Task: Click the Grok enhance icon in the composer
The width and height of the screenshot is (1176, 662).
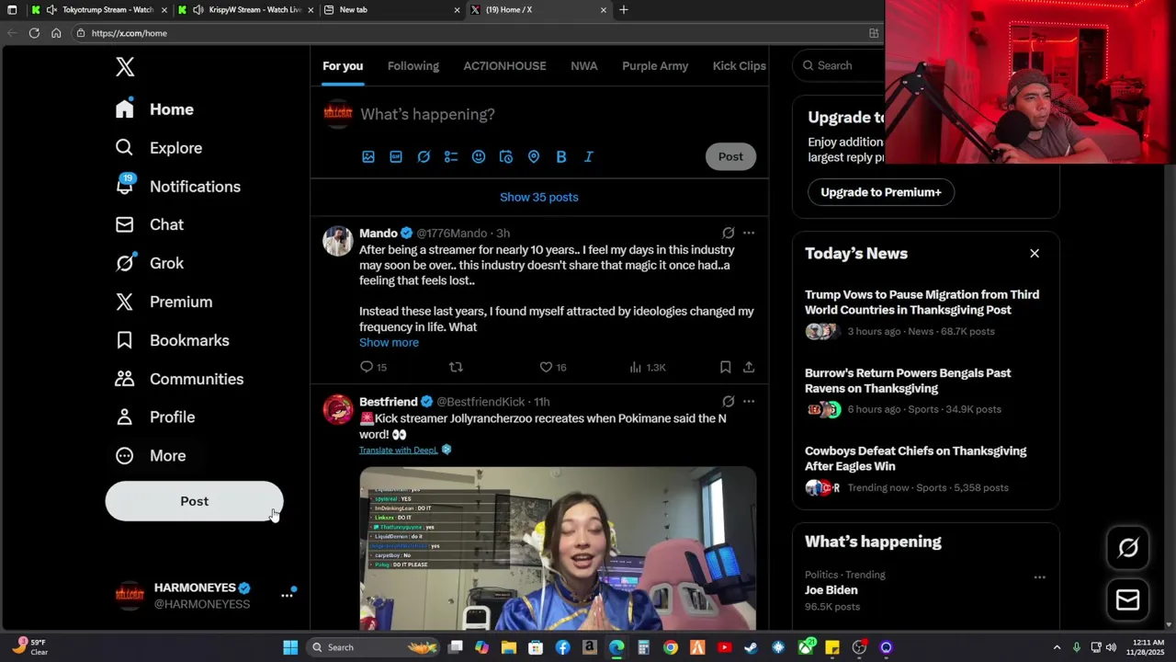Action: point(424,157)
